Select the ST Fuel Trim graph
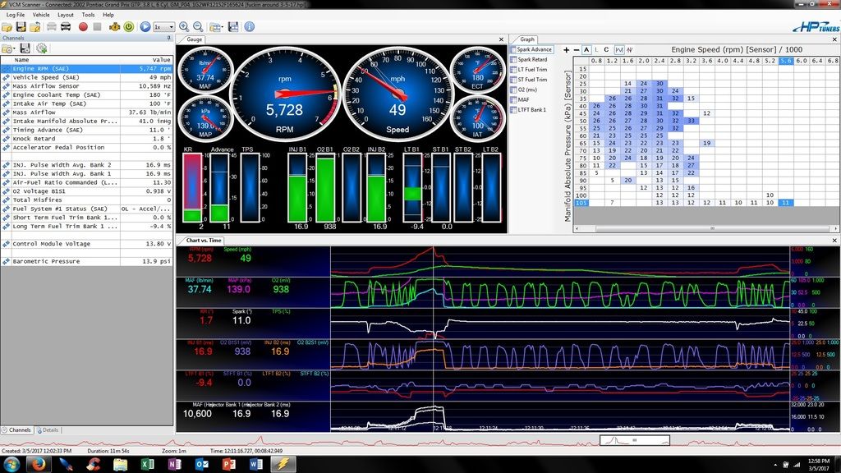 [529, 80]
